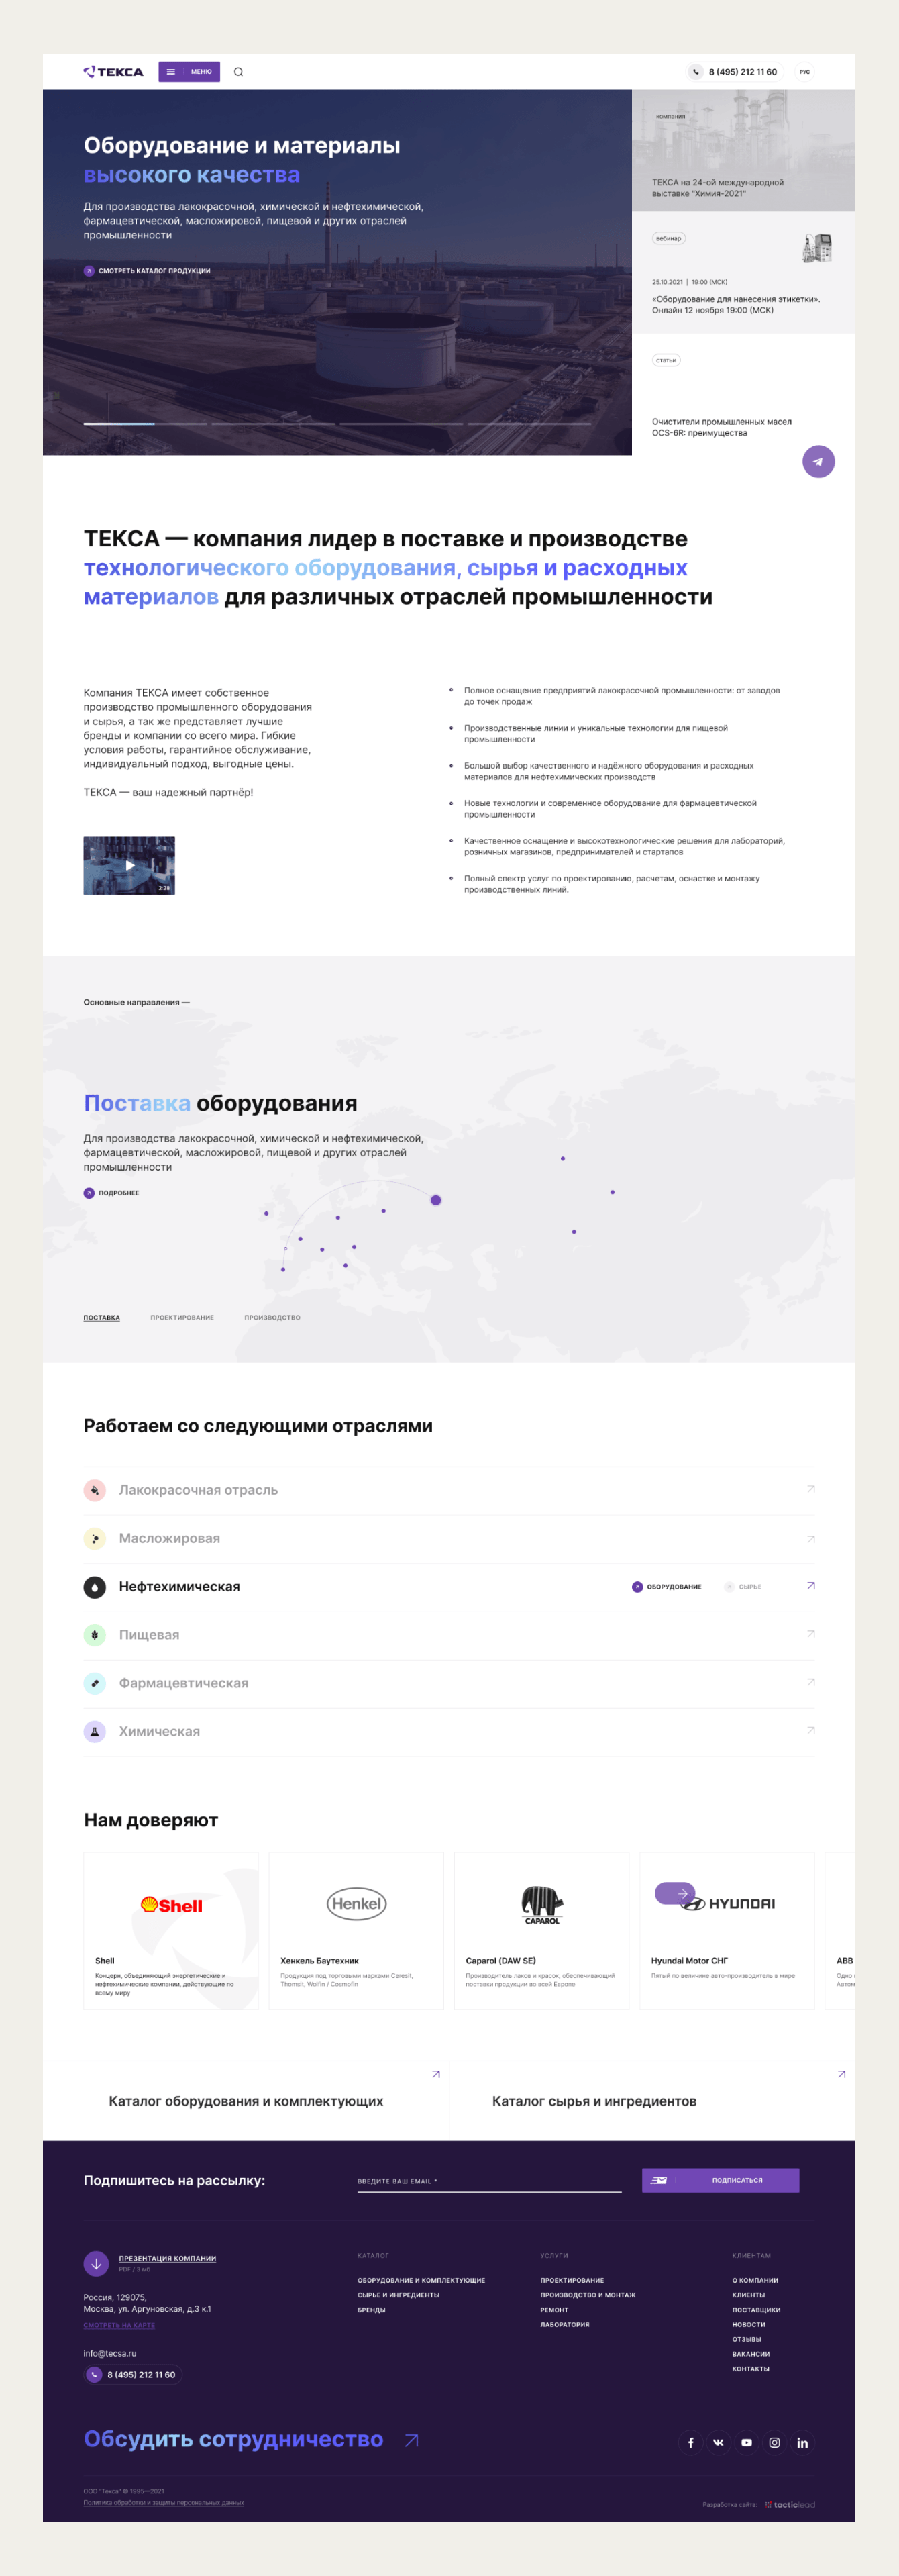The height and width of the screenshot is (2576, 899).
Task: Click the arrow next to Обсудить сотрудничество
Action: [x=411, y=2441]
